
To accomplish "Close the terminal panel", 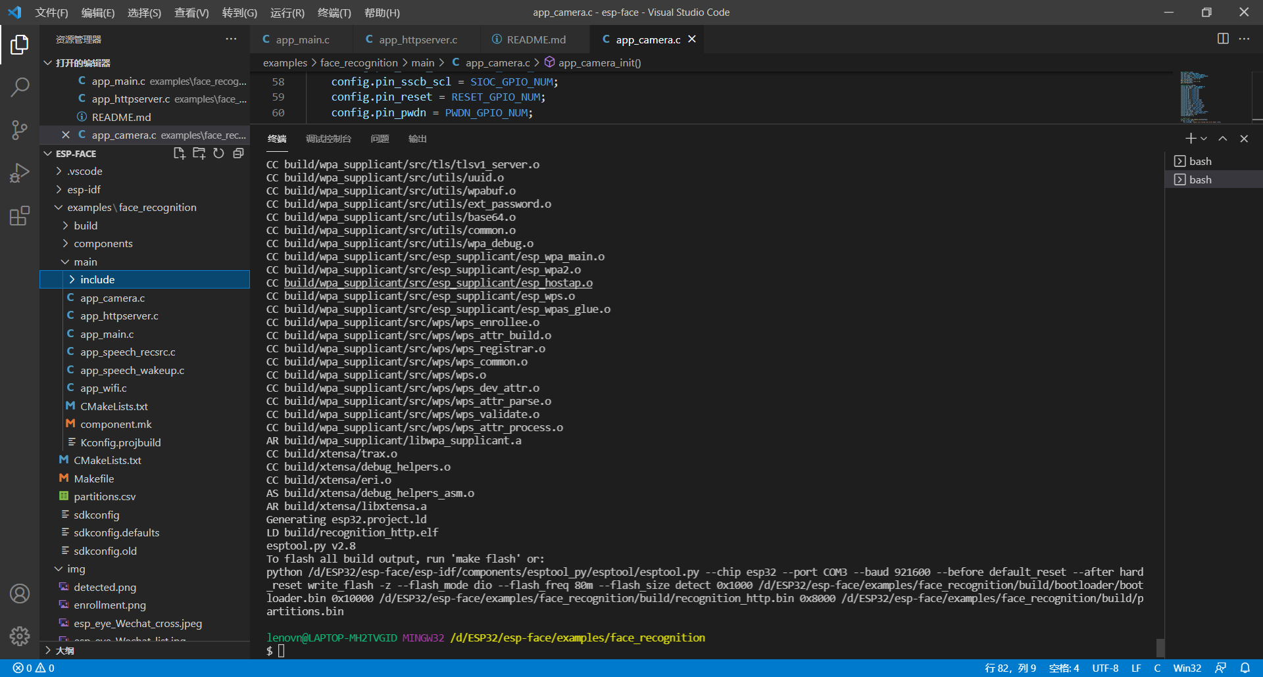I will (1244, 139).
